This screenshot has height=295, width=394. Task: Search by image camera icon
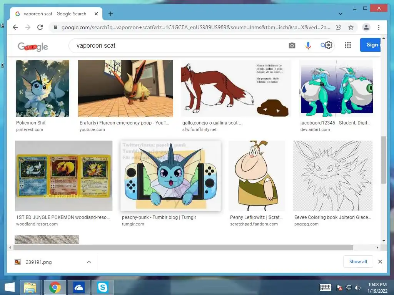292,45
